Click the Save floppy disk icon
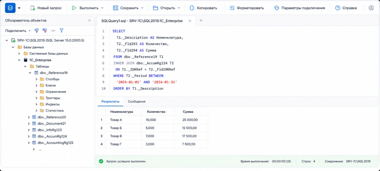380x171 pixels. (116, 8)
